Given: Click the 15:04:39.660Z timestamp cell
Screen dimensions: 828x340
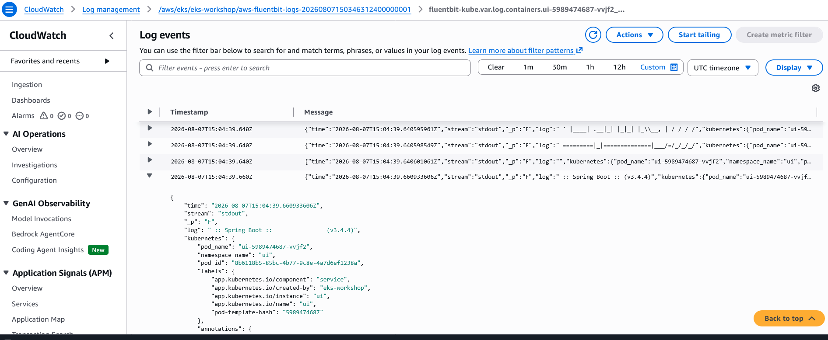Looking at the screenshot, I should 211,177.
